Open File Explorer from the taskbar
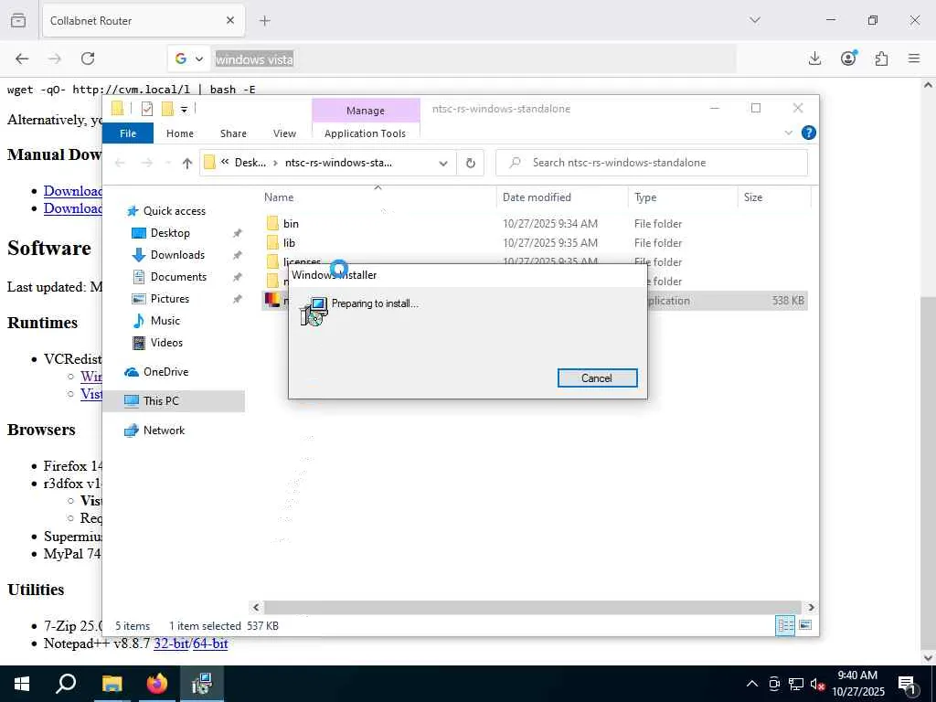The image size is (936, 702). click(112, 684)
